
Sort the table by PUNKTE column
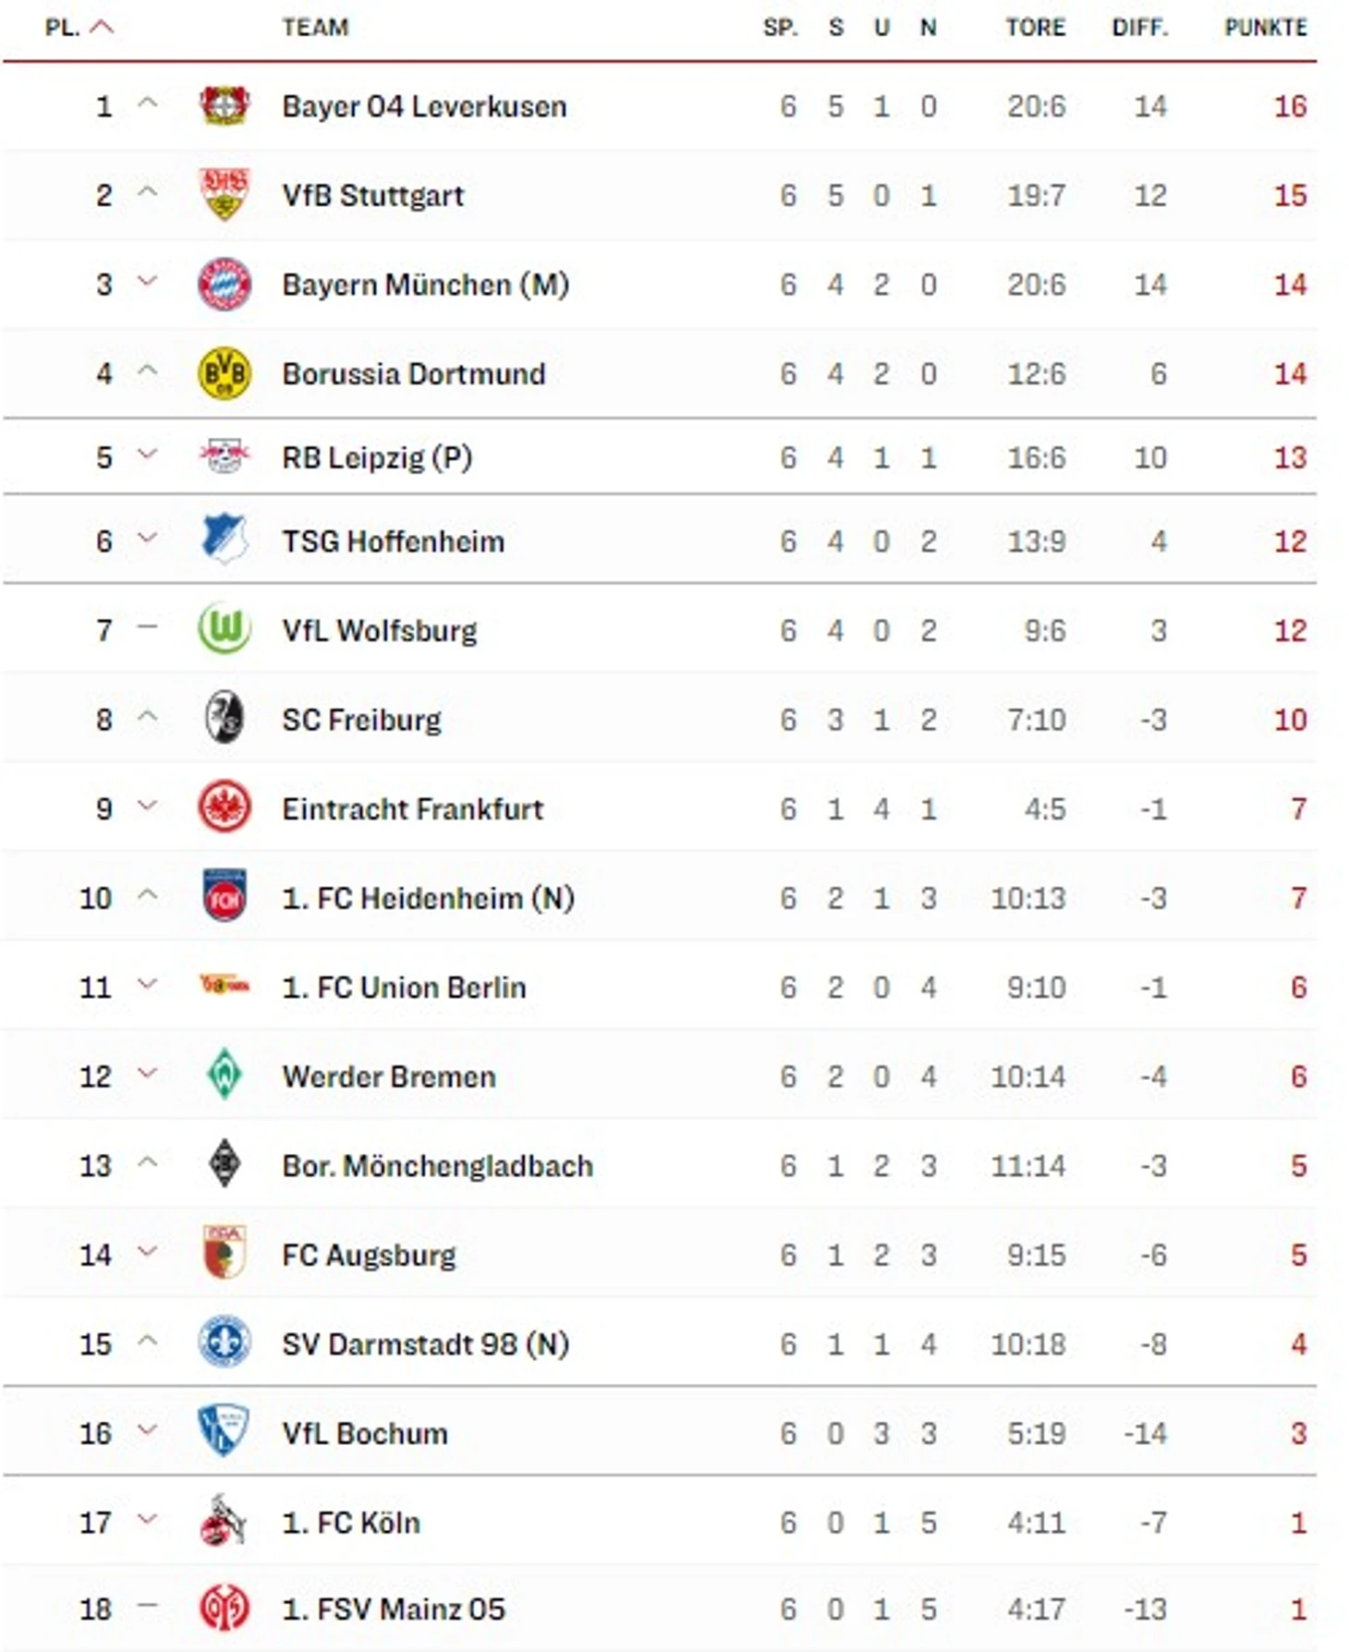[x=1265, y=28]
